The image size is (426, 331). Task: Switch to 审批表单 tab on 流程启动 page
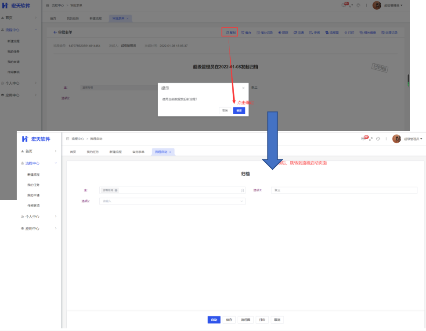click(138, 152)
